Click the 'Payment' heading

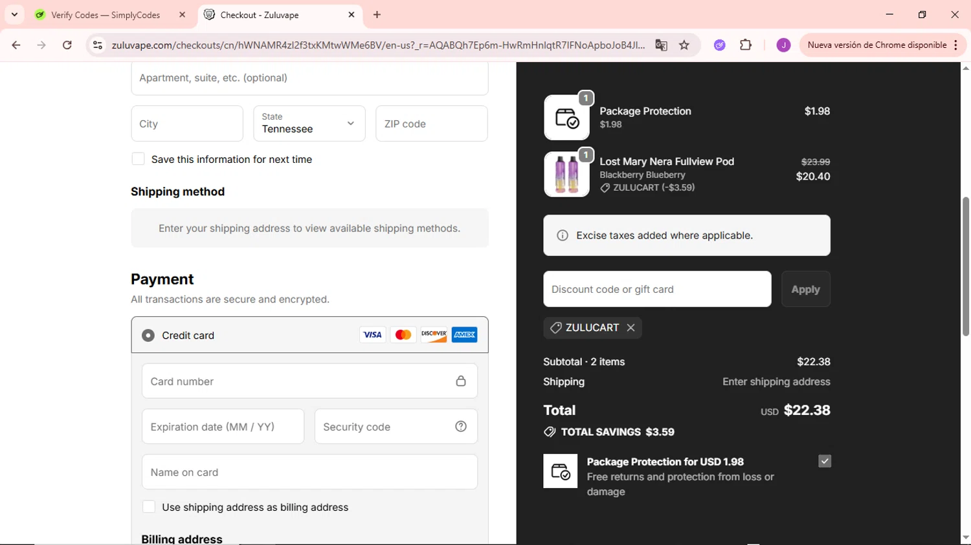pos(162,279)
